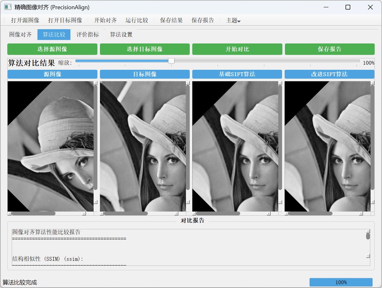The image size is (382, 288).
Task: Go to the 算法设置 tab
Action: (x=121, y=35)
